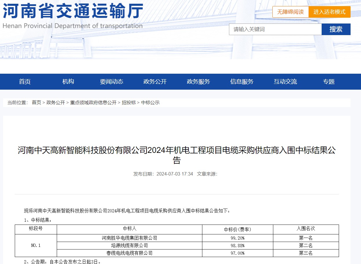Open the 机构 menu
The height and width of the screenshot is (264, 361).
pos(68,82)
